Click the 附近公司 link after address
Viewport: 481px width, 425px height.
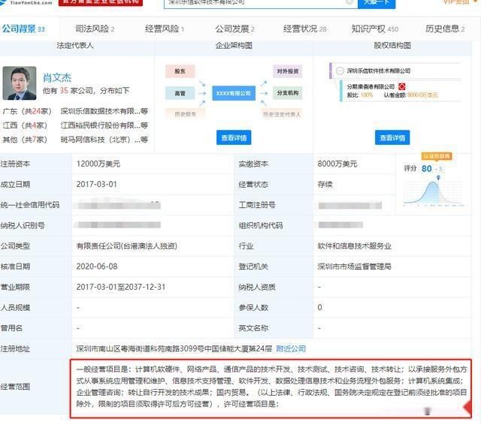click(291, 348)
